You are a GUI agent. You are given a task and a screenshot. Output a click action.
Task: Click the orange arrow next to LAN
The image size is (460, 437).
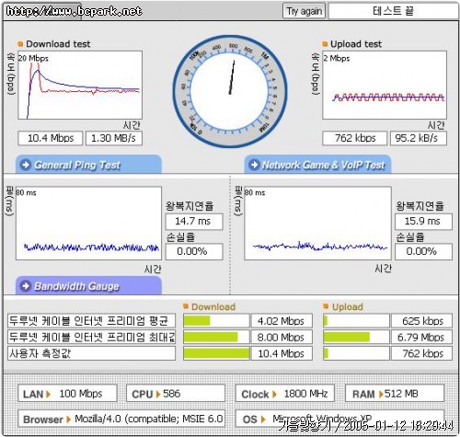[x=48, y=394]
